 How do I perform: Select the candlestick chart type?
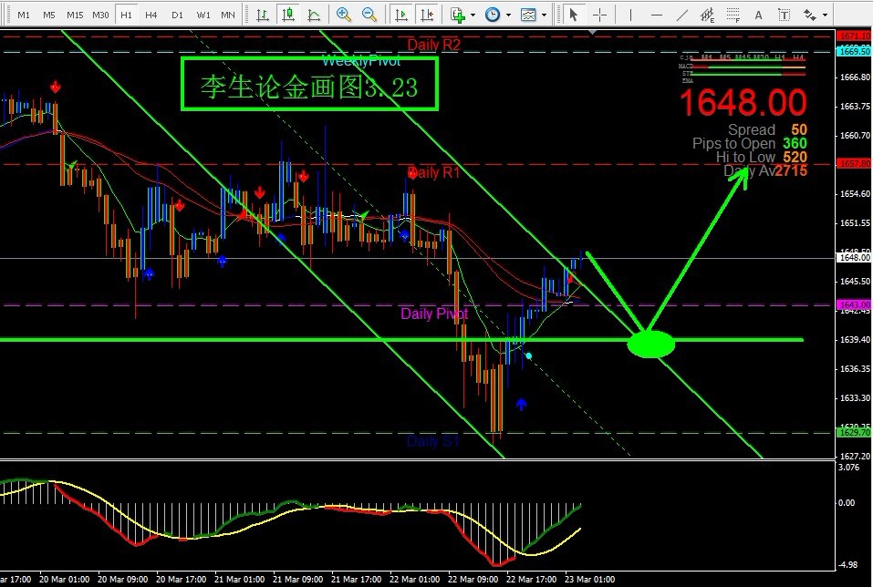click(x=289, y=15)
